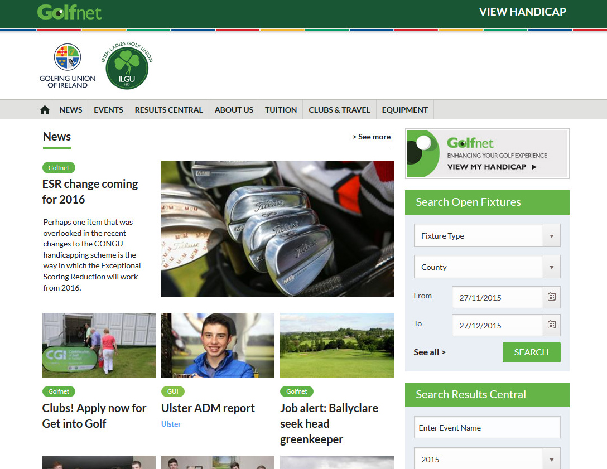Expand the Fixture Type dropdown
This screenshot has height=469, width=607.
(486, 236)
